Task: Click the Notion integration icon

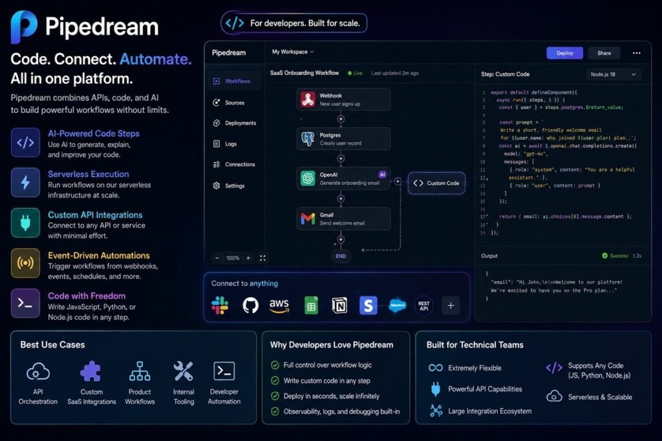Action: 339,305
